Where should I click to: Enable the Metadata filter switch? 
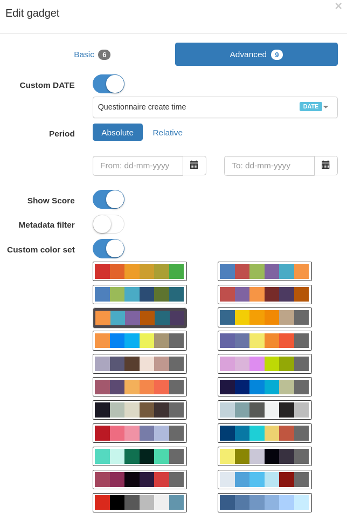[x=108, y=224]
